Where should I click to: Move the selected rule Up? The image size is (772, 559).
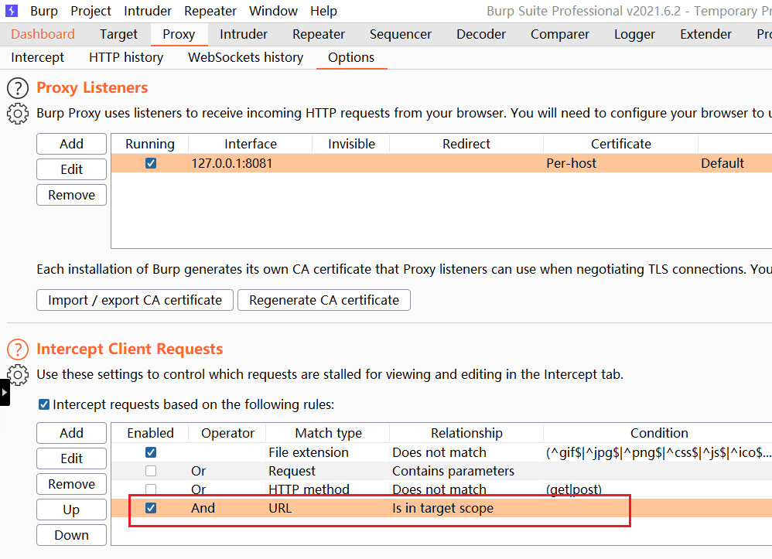pyautogui.click(x=71, y=510)
